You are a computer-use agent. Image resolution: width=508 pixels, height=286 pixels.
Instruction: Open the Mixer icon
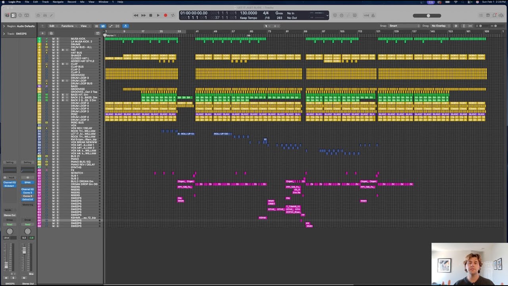coord(45,15)
